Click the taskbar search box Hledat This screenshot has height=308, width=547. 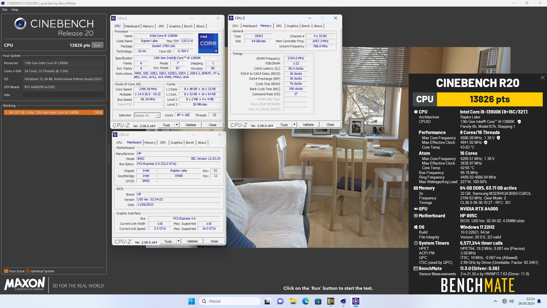230,301
